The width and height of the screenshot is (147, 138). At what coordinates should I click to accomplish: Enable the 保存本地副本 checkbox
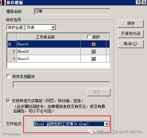click(x=8, y=76)
